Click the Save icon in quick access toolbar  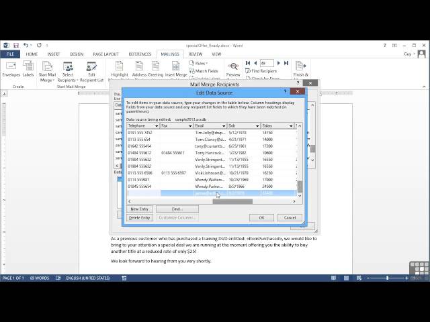click(16, 45)
